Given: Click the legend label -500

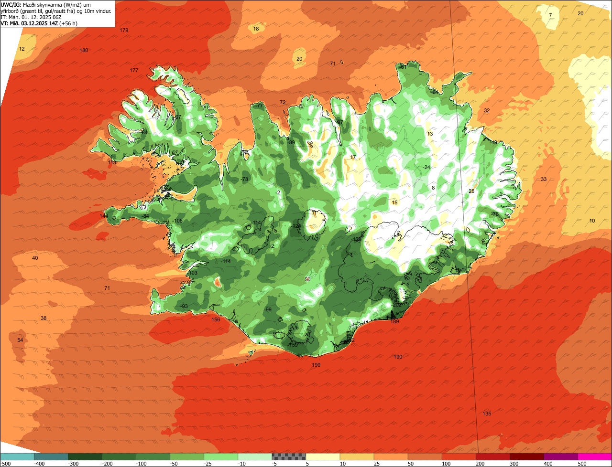Looking at the screenshot, I should coord(6,463).
